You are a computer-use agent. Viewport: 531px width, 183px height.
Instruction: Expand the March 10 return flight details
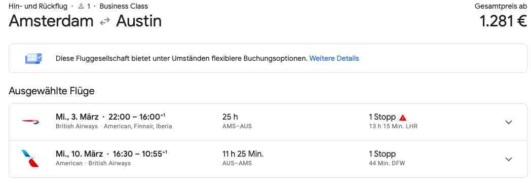point(509,159)
